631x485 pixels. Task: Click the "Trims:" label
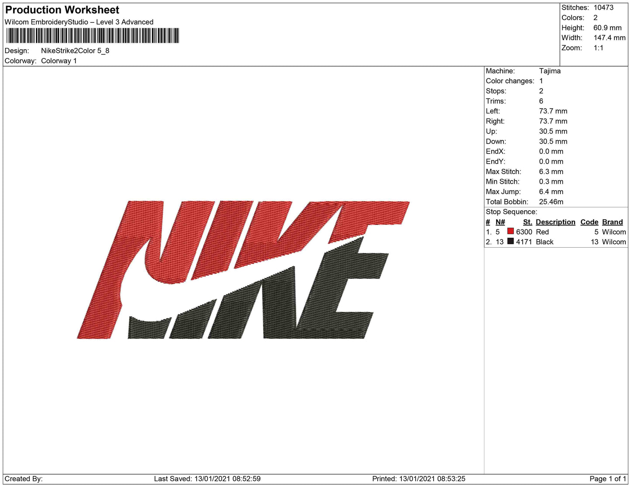point(496,101)
